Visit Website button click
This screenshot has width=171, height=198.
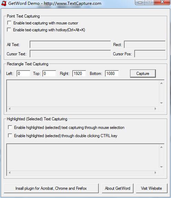[x=151, y=188]
